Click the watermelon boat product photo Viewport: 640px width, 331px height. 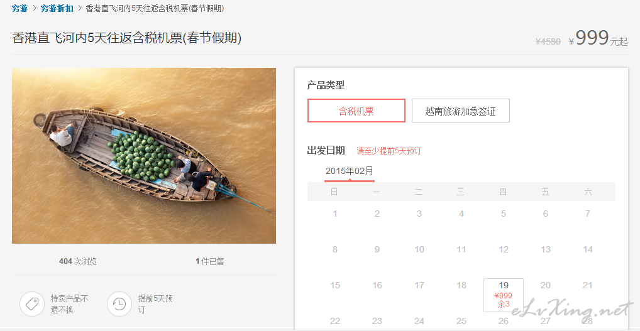[x=144, y=156]
